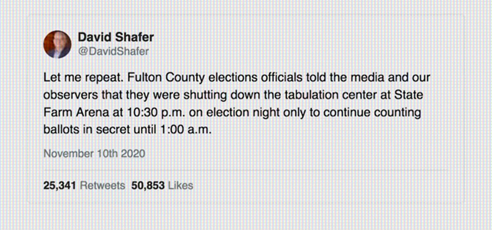Select the November 10th 2020 date

pos(94,154)
